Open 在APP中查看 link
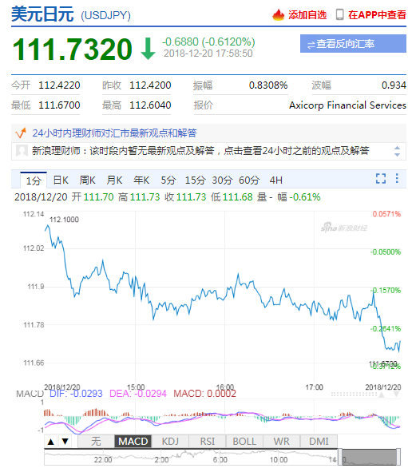Screen dimensions: 408x472 [377, 14]
